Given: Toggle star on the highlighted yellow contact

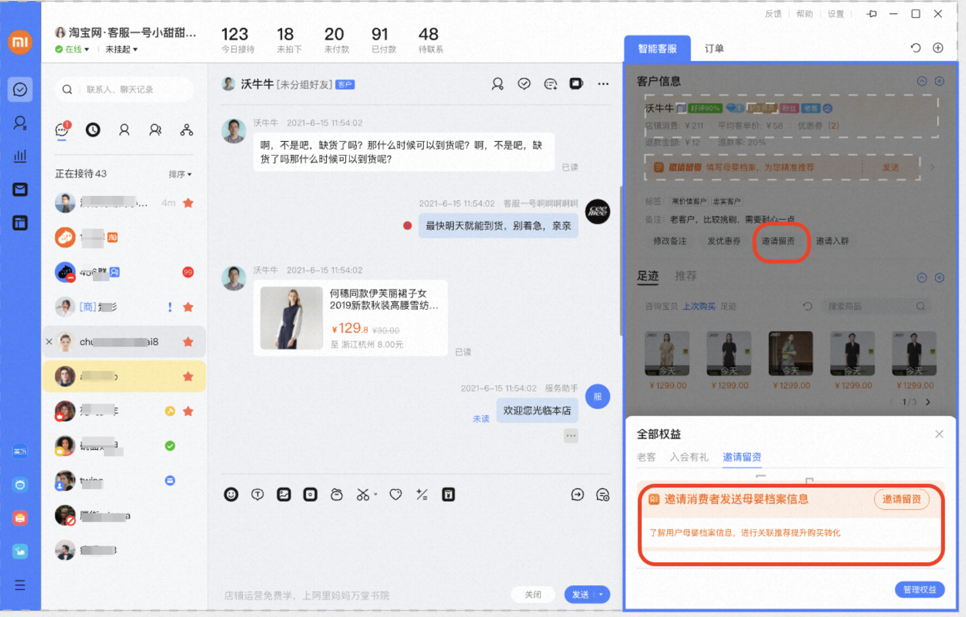Looking at the screenshot, I should click(x=188, y=376).
